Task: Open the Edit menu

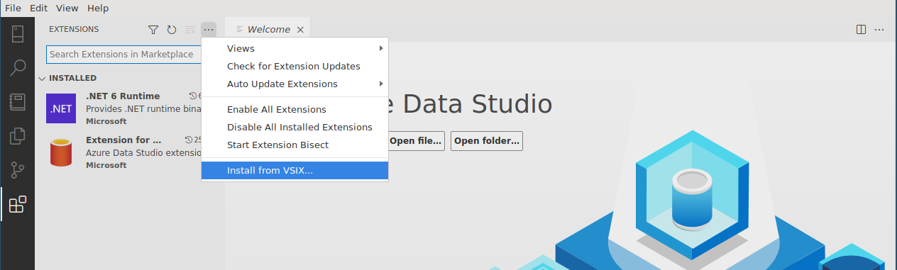Action: [38, 8]
